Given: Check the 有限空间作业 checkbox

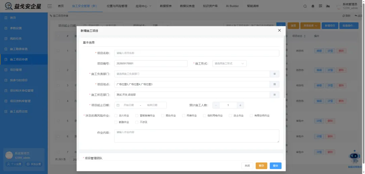Looking at the screenshot, I should pyautogui.click(x=251, y=116).
